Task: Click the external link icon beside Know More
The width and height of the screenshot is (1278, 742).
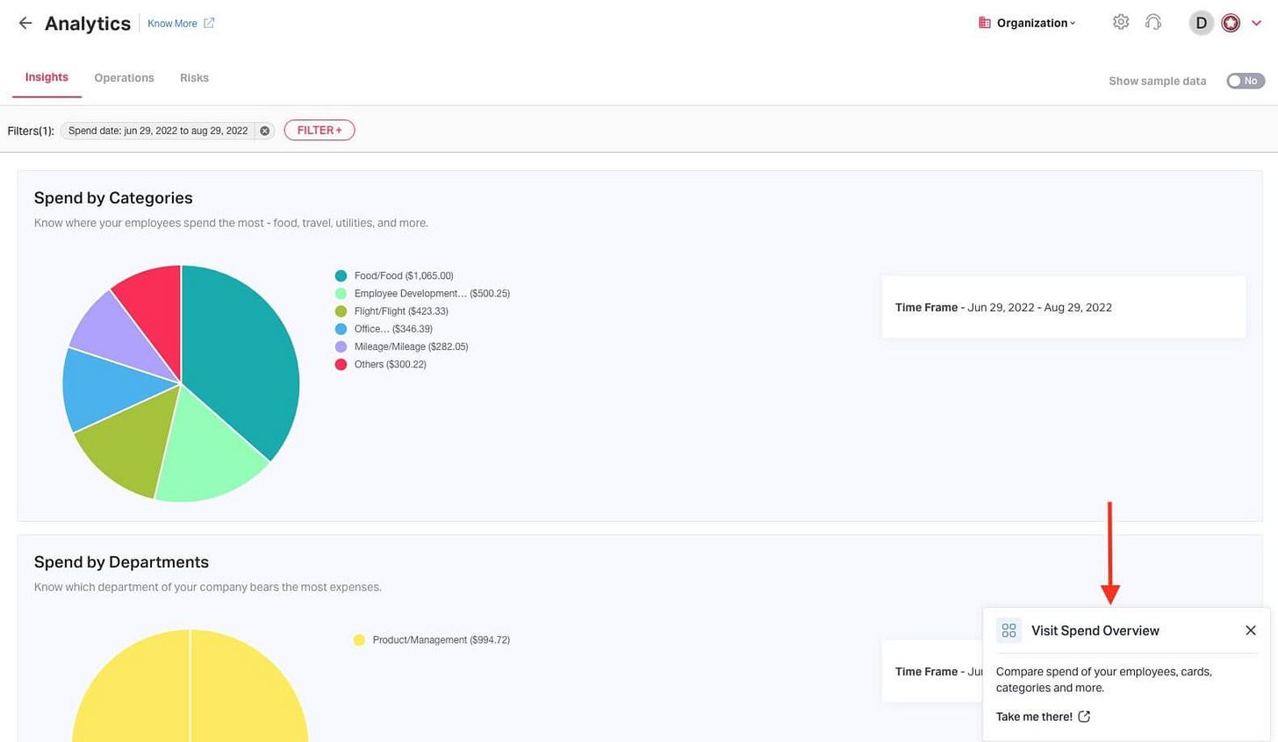Action: point(209,23)
